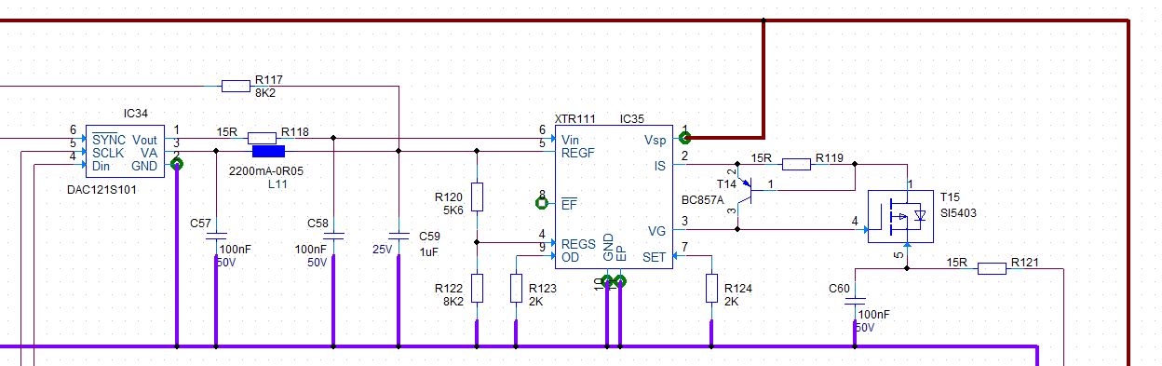1162x366 pixels.
Task: Click the "XTR111" part label
Action: [x=574, y=119]
